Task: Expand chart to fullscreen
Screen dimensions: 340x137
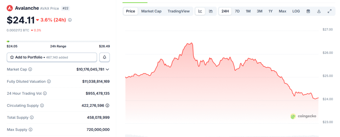Action: point(330,11)
